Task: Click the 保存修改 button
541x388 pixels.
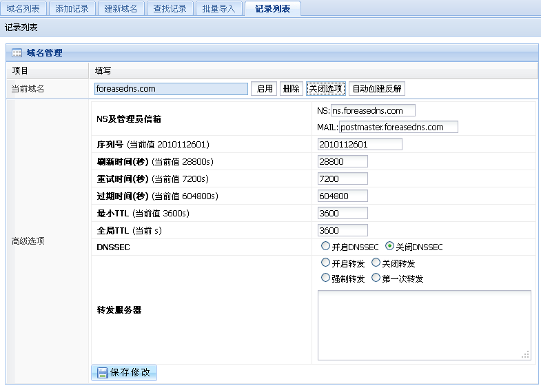Action: pos(124,373)
